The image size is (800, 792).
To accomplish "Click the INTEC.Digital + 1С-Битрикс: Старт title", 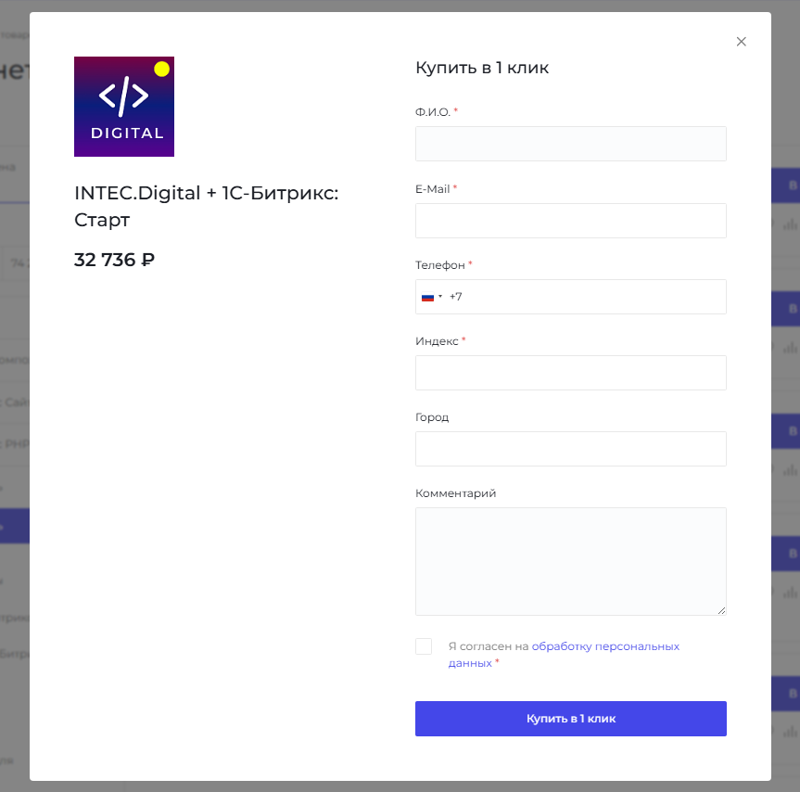I will point(206,206).
